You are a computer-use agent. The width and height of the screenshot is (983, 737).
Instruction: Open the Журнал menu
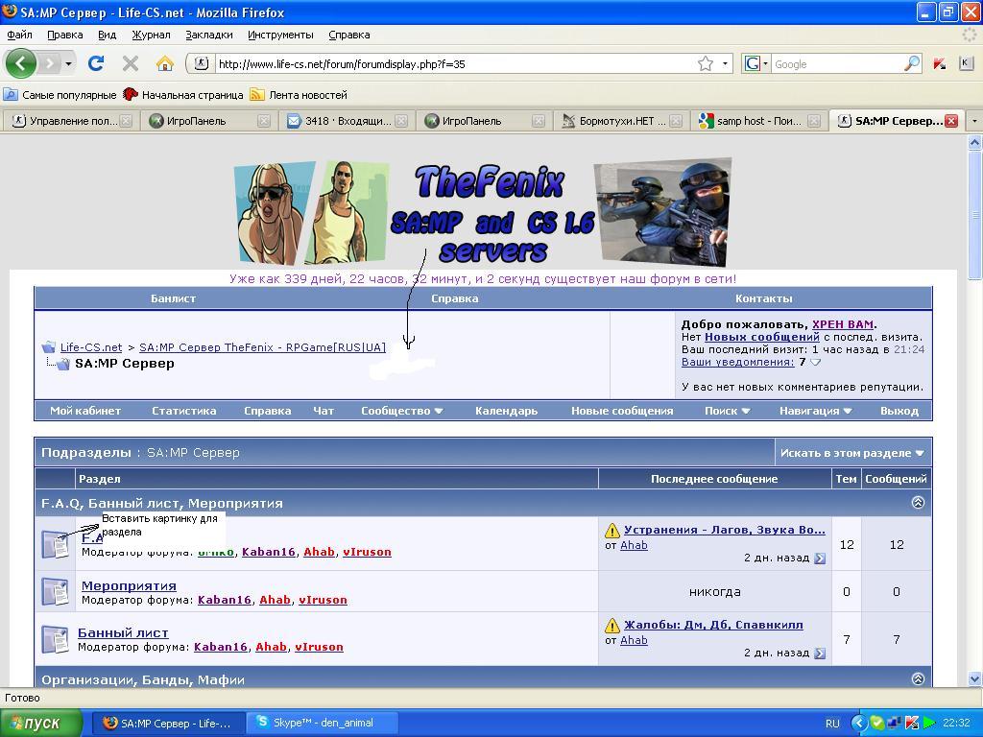pyautogui.click(x=151, y=35)
